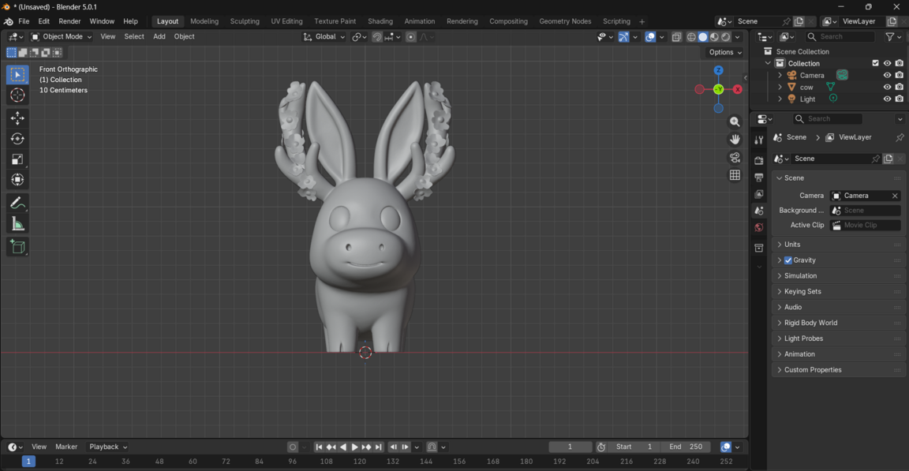This screenshot has width=909, height=471.
Task: Select the Cursor tool in toolbar
Action: (x=17, y=95)
